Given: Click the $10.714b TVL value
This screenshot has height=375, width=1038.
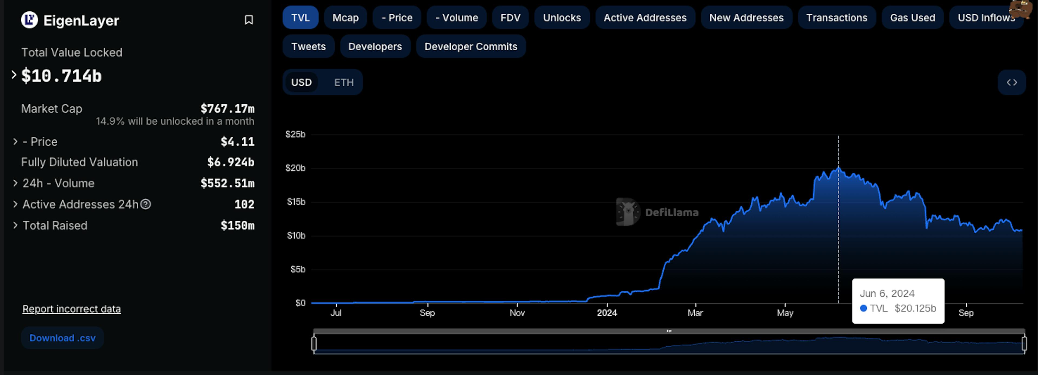Looking at the screenshot, I should click(x=61, y=76).
